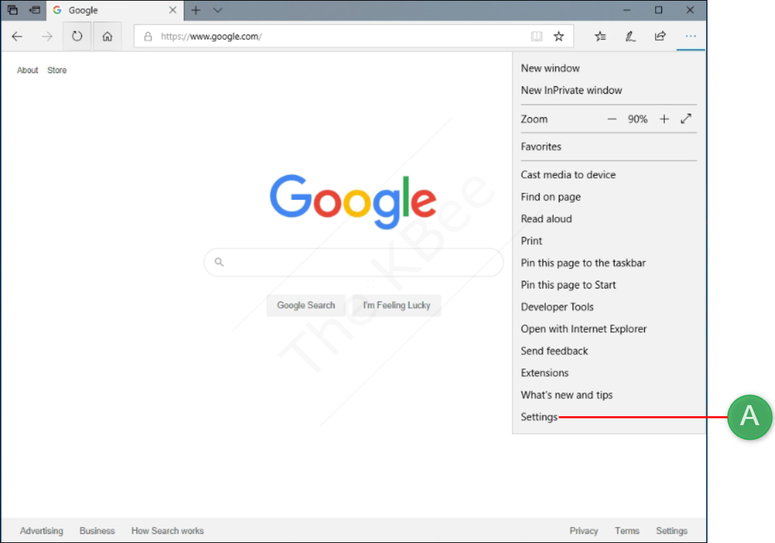Select the Google tab
This screenshot has height=543, width=775.
[x=114, y=10]
